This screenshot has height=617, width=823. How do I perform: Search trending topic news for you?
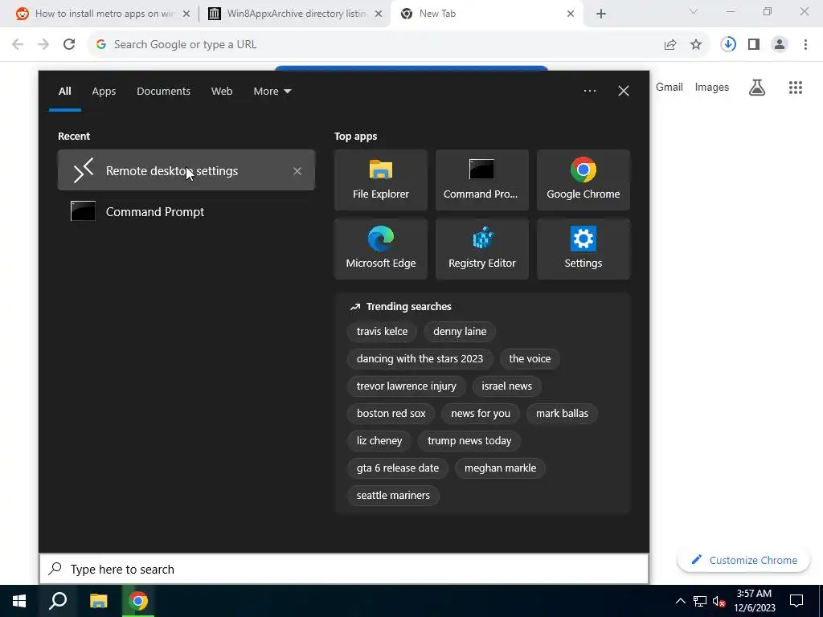pos(481,413)
